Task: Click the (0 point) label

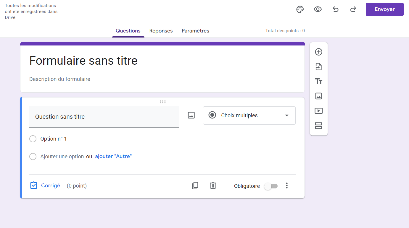Action: [x=77, y=186]
